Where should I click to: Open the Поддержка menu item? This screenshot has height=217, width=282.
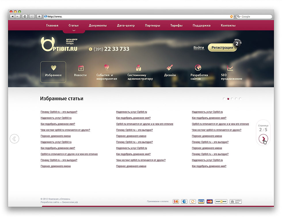click(201, 26)
